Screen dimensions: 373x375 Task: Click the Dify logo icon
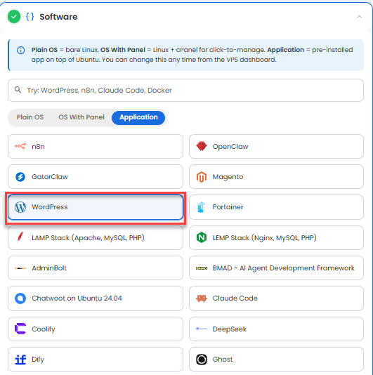click(20, 360)
